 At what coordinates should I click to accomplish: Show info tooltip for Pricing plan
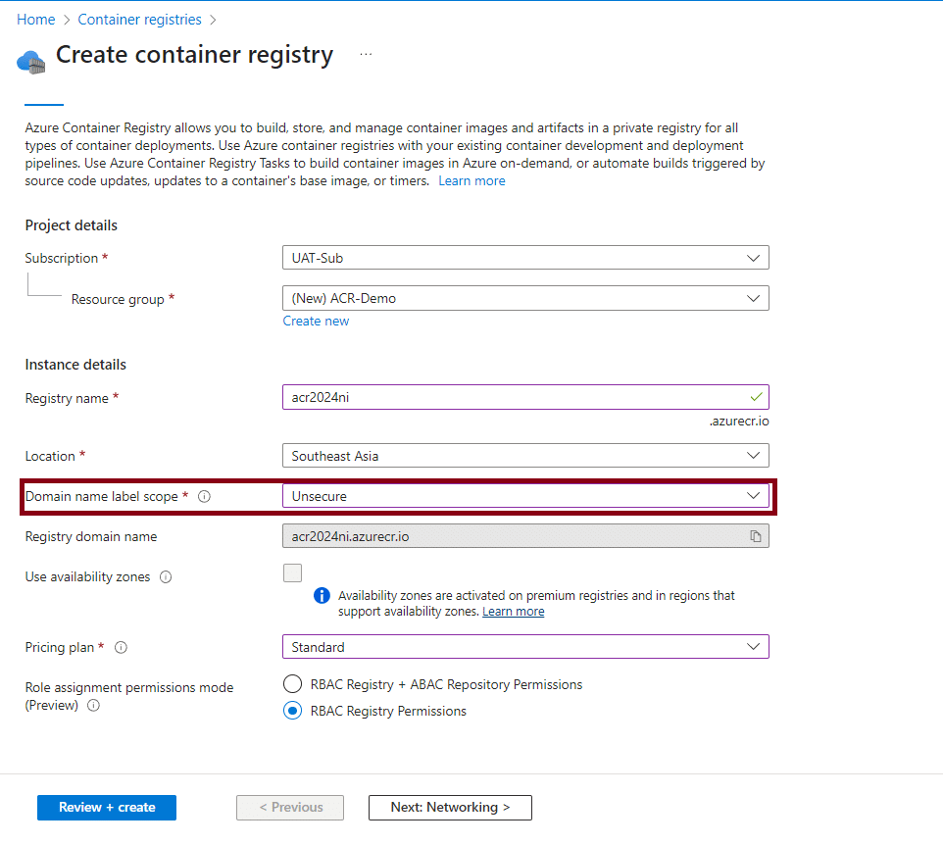tap(121, 648)
